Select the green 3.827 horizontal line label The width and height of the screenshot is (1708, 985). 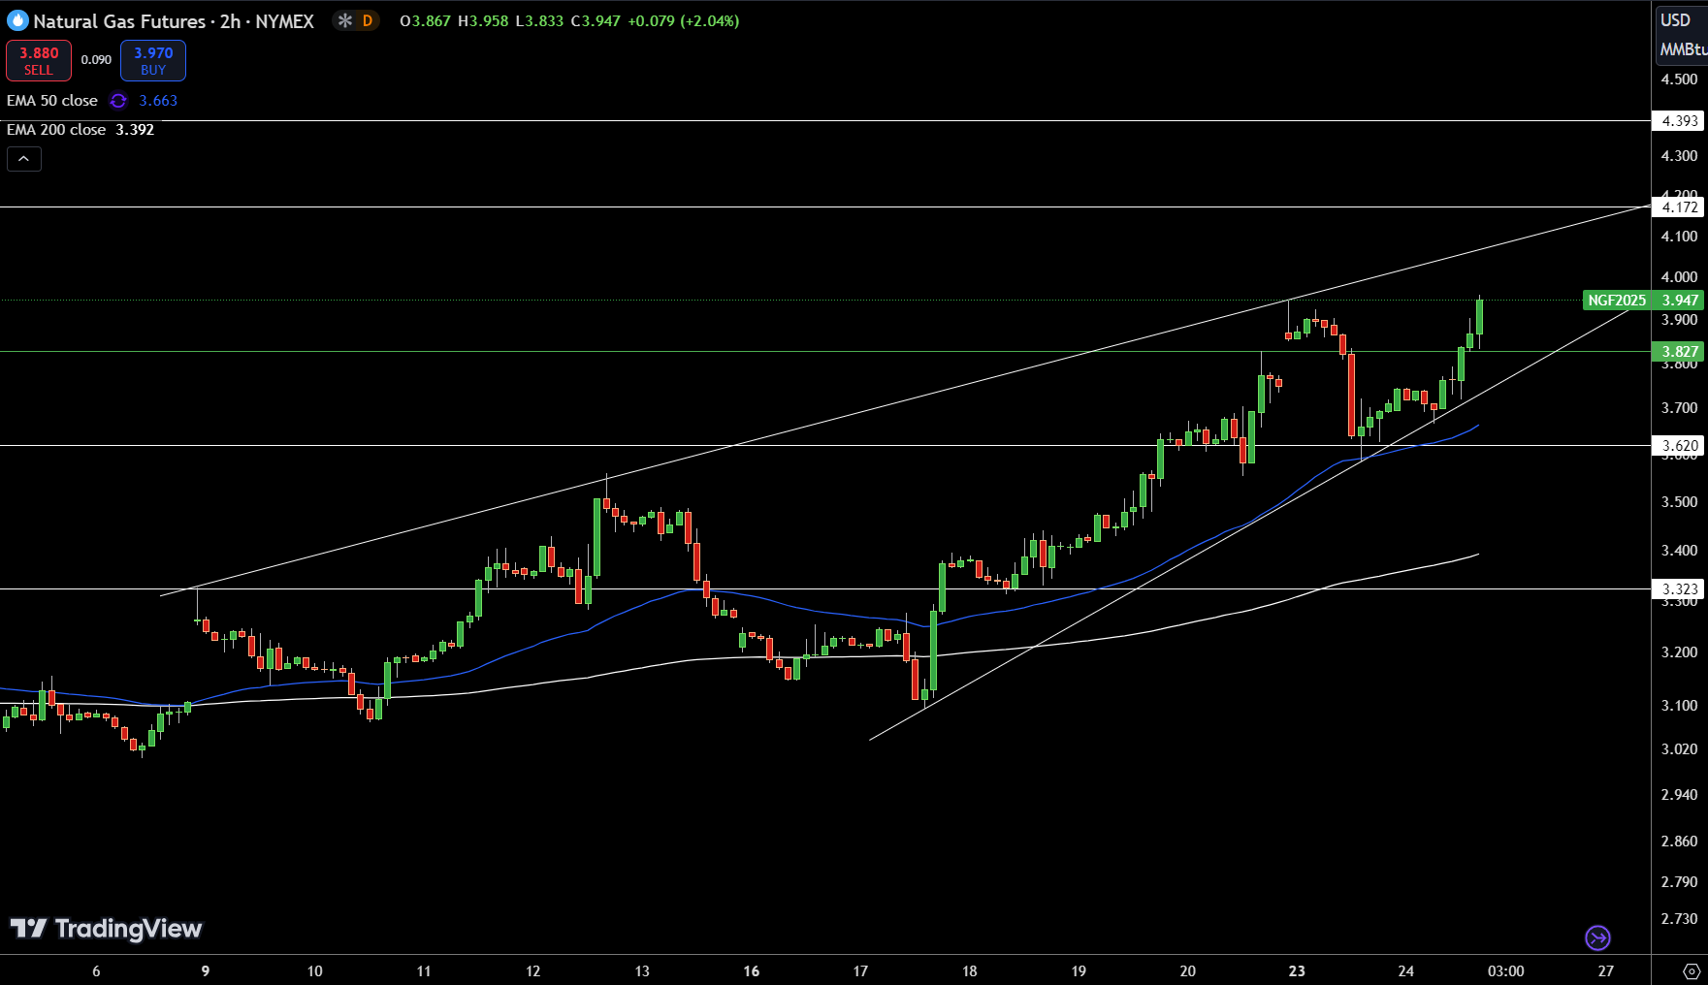pos(1679,352)
